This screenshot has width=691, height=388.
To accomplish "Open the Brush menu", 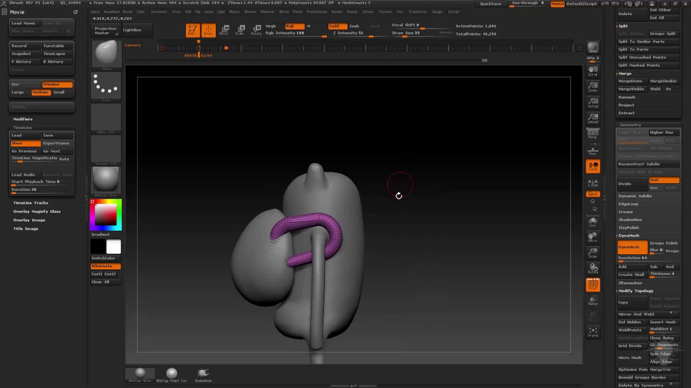I will (x=127, y=11).
